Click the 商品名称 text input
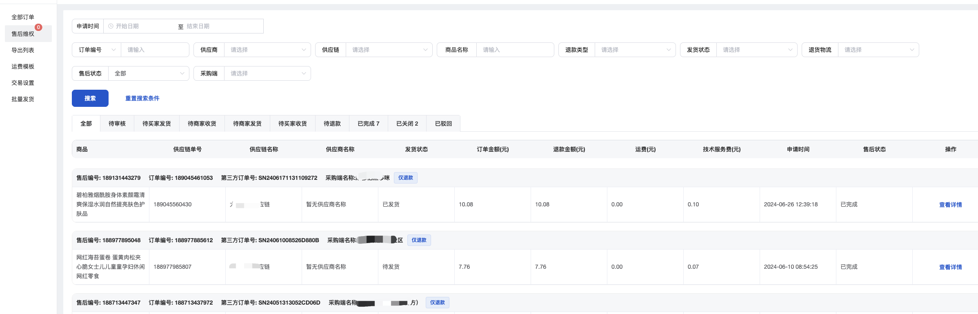 [514, 50]
